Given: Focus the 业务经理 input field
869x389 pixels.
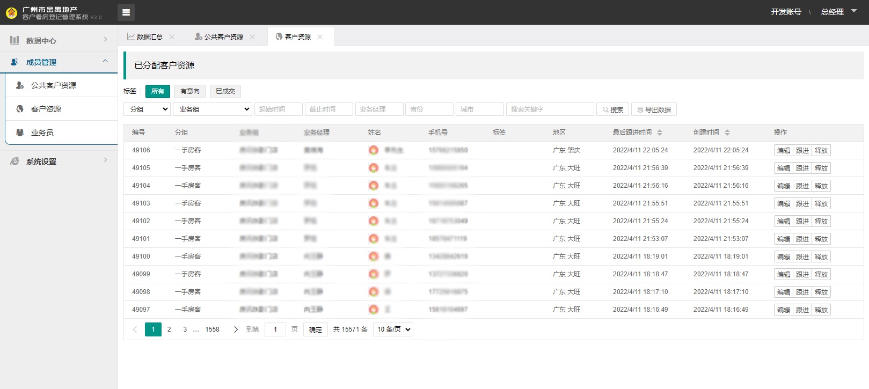Looking at the screenshot, I should click(x=379, y=109).
